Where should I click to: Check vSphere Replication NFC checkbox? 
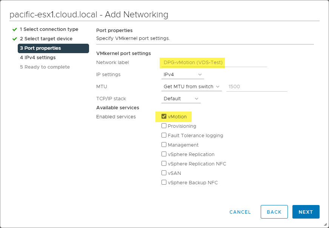click(164, 164)
